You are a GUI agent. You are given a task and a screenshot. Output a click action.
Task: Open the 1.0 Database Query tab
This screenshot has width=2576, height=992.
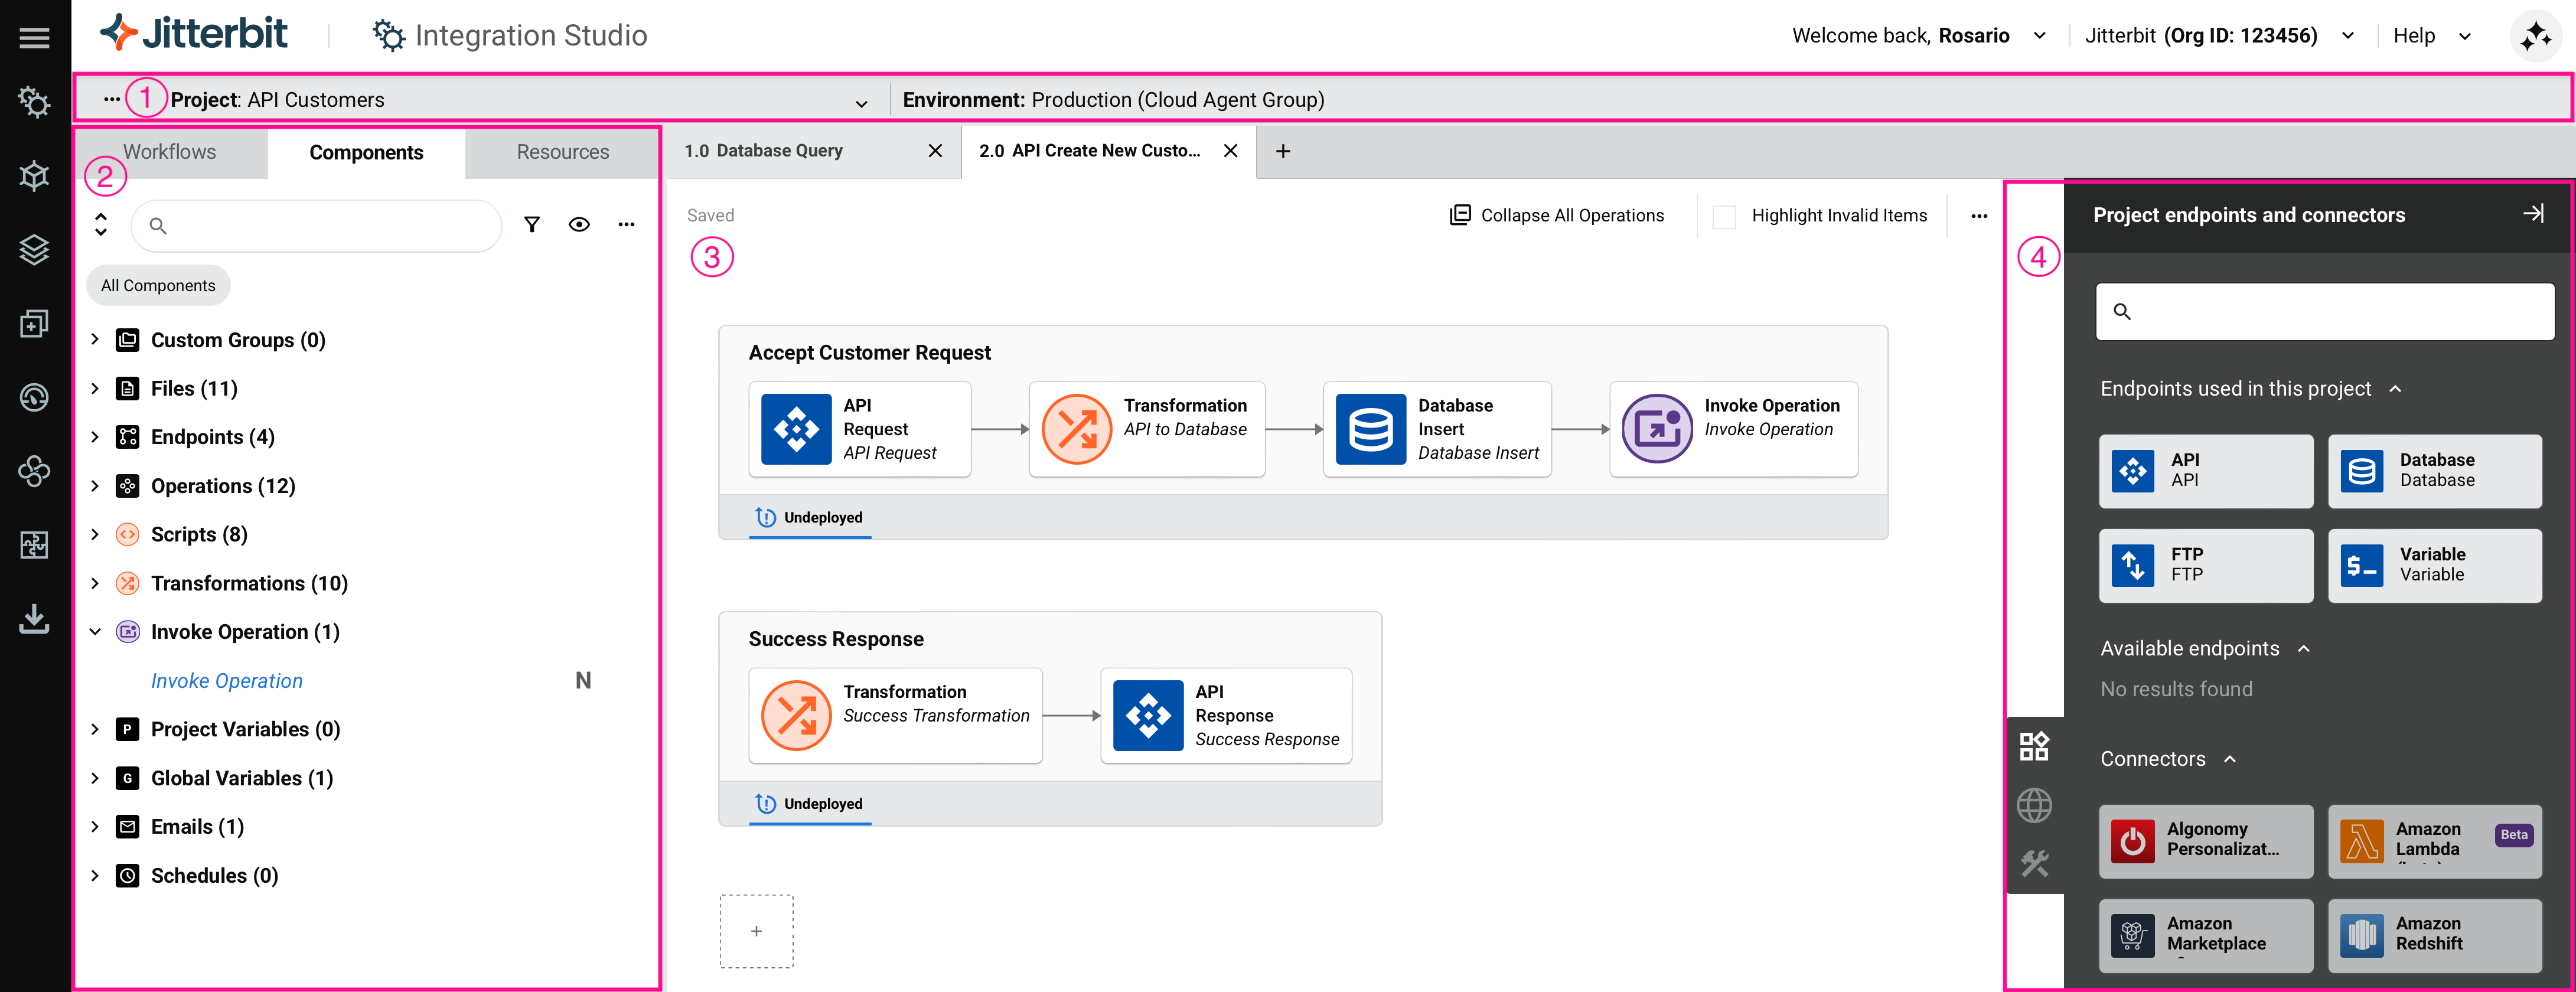tap(764, 151)
